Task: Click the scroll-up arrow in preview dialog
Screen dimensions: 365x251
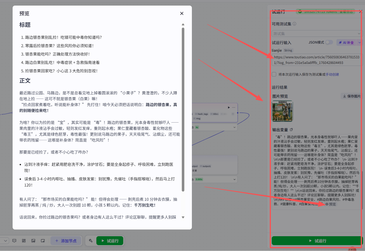Action: click(183, 25)
